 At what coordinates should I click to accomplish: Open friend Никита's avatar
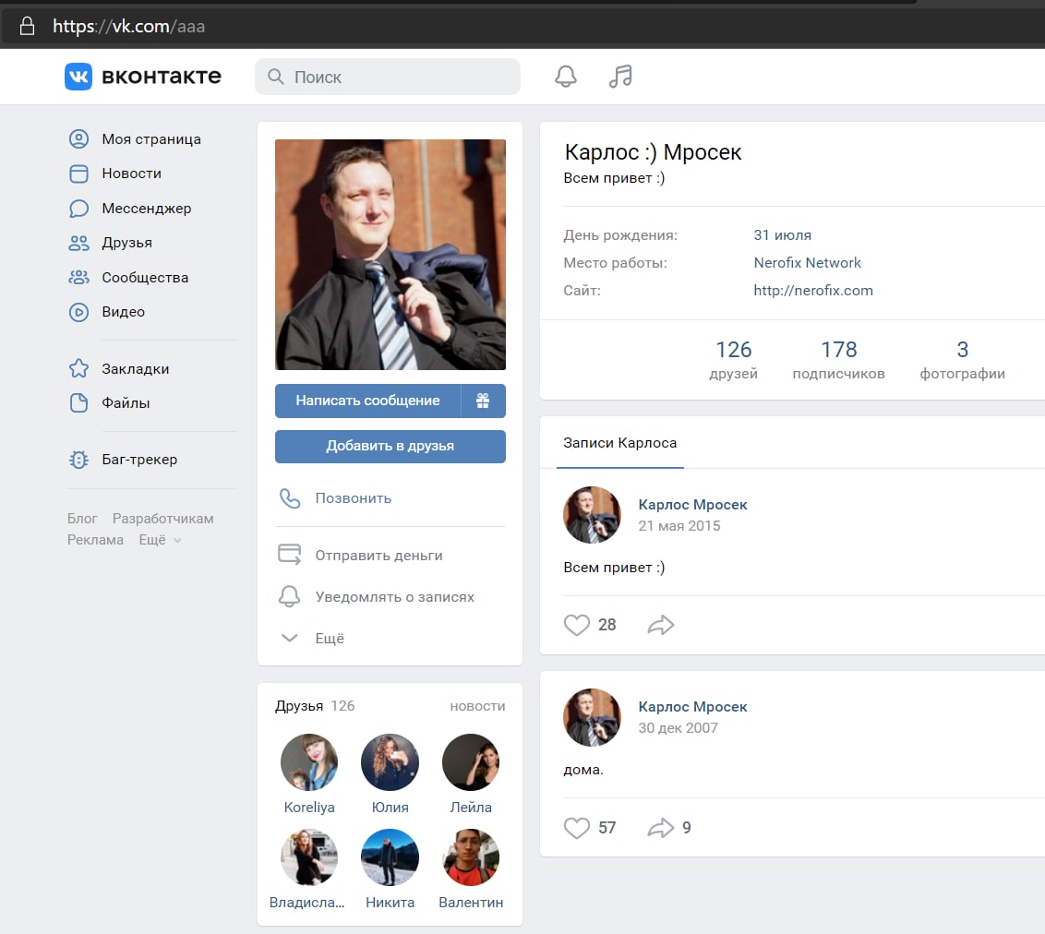coord(390,857)
